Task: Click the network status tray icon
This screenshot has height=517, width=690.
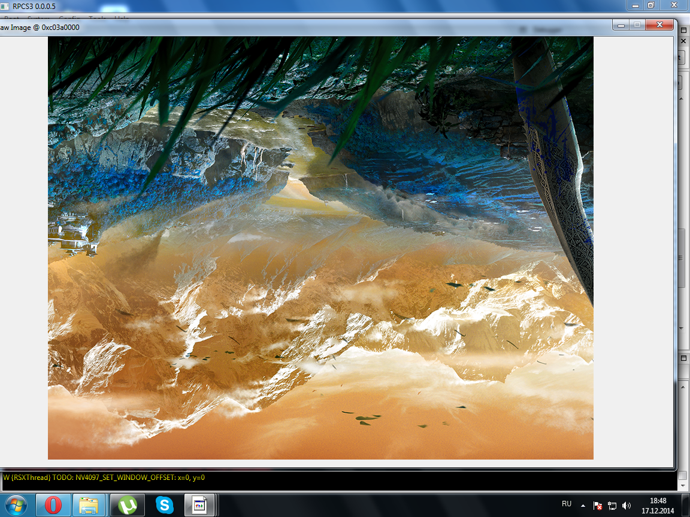Action: [x=612, y=505]
